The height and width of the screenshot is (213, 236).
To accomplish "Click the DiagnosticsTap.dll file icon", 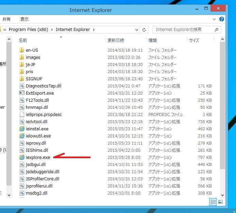I will tap(22, 86).
